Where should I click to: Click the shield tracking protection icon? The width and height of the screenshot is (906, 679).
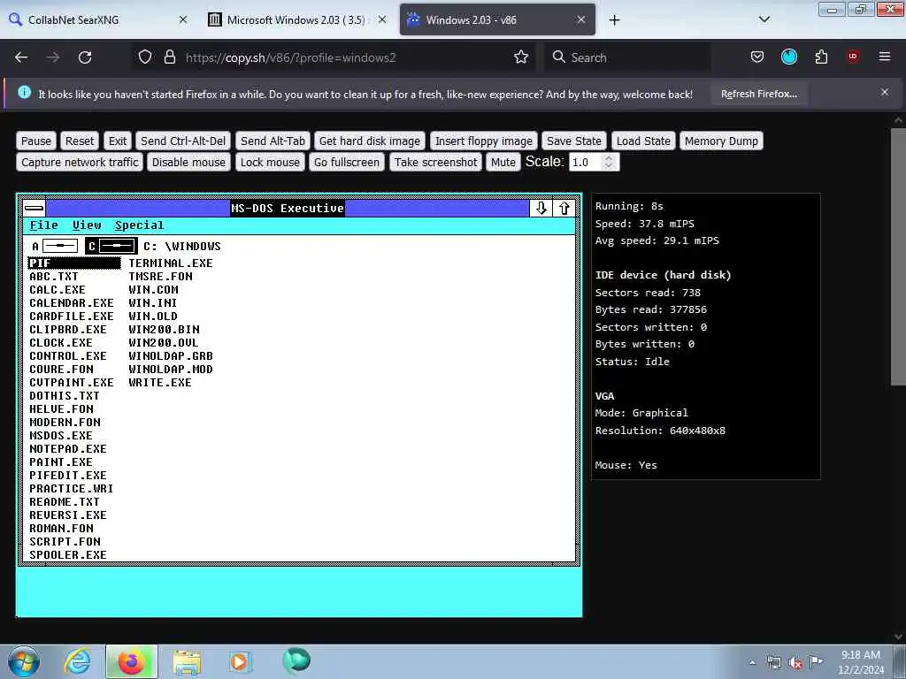coord(145,57)
